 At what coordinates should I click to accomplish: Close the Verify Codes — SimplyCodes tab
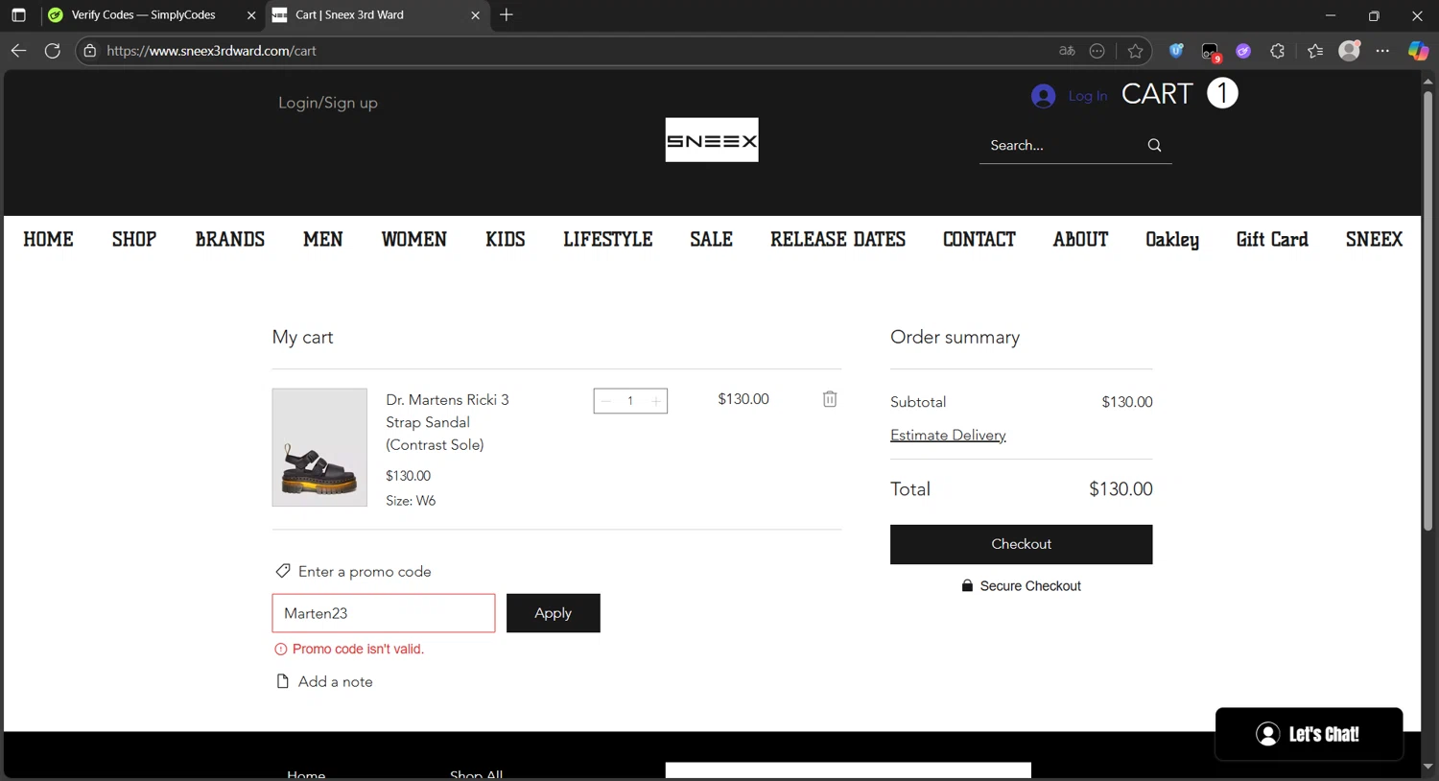(x=251, y=15)
